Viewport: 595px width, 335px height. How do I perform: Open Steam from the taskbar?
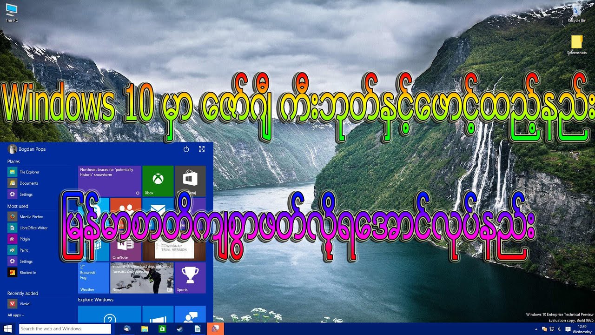[x=180, y=328]
